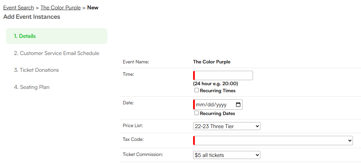The image size is (361, 163).
Task: Enable the Recurring Times checkbox
Action: coord(196,90)
